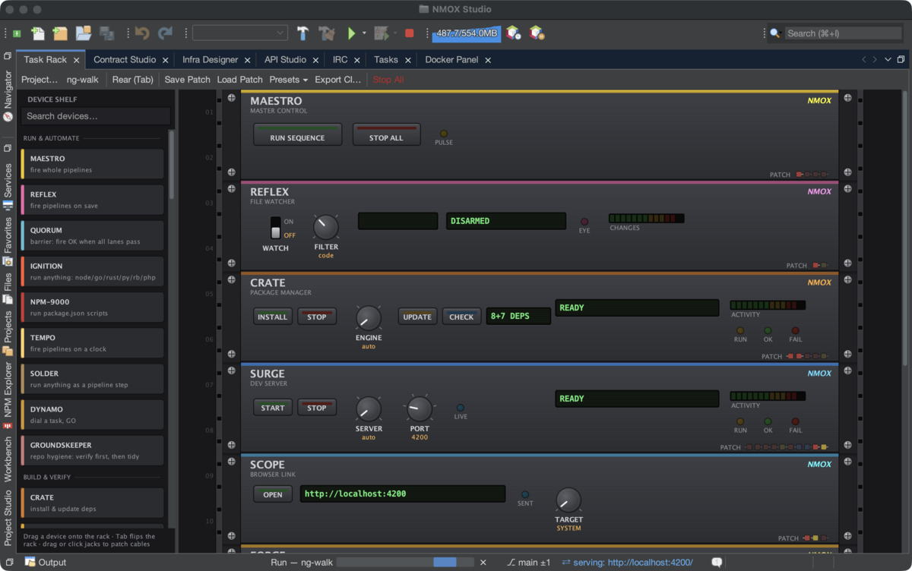Click the CRATE INSTALL button

[x=272, y=316]
